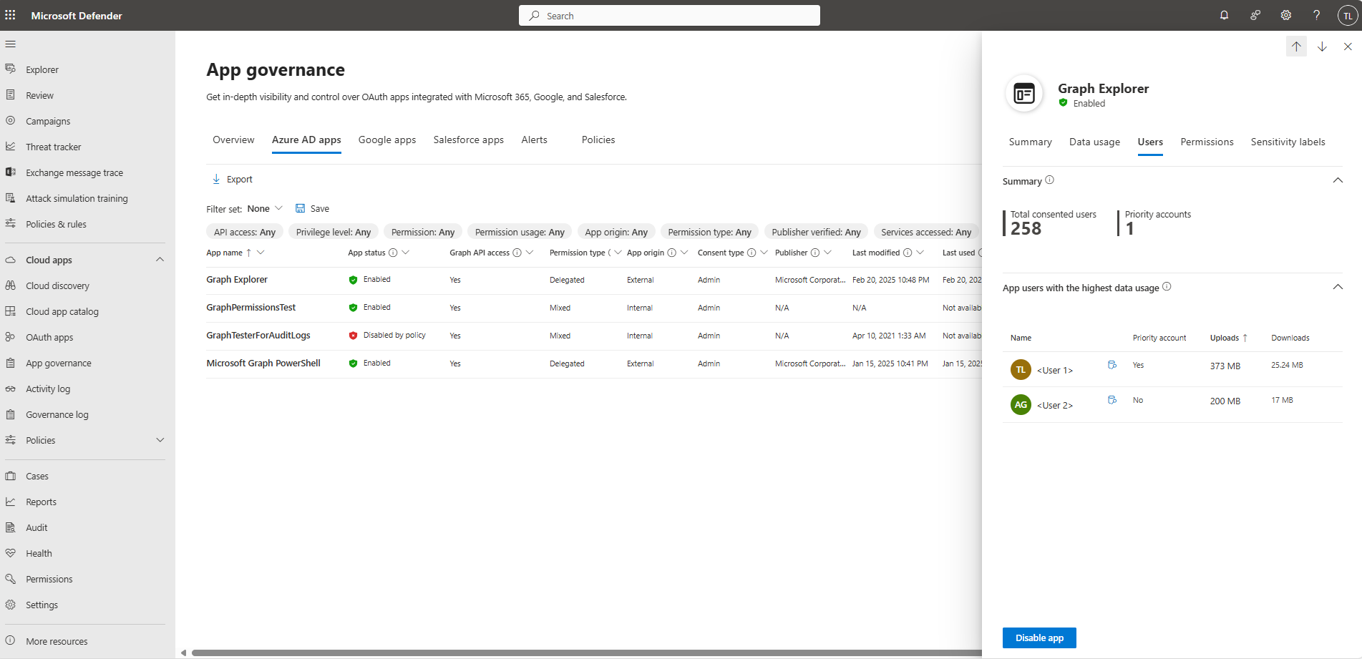Open Exchange message trace
This screenshot has width=1362, height=659.
(74, 172)
